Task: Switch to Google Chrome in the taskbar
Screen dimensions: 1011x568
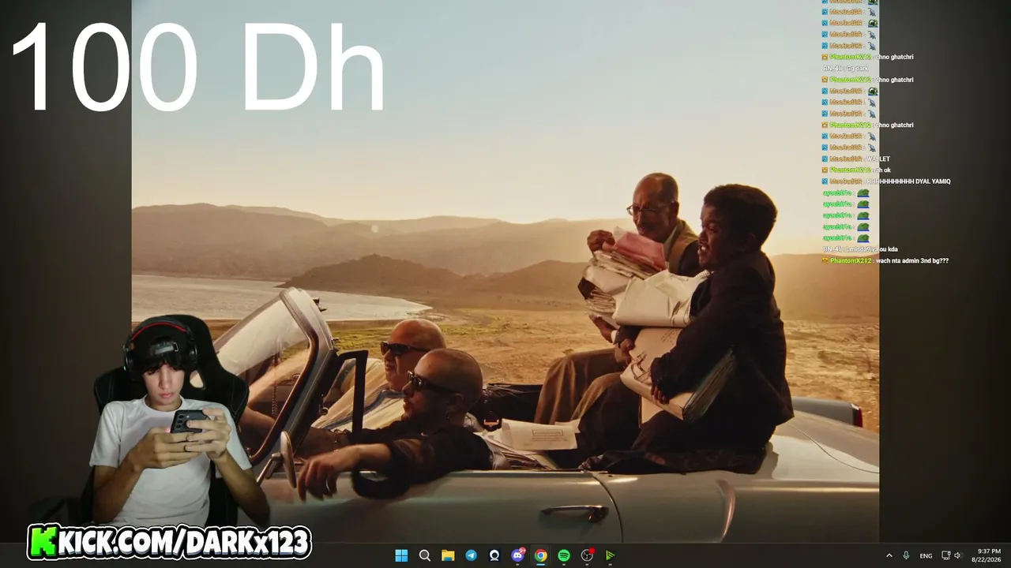Action: 541,555
